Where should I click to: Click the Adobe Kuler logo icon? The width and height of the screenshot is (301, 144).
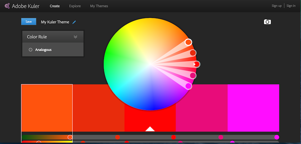[x=7, y=6]
